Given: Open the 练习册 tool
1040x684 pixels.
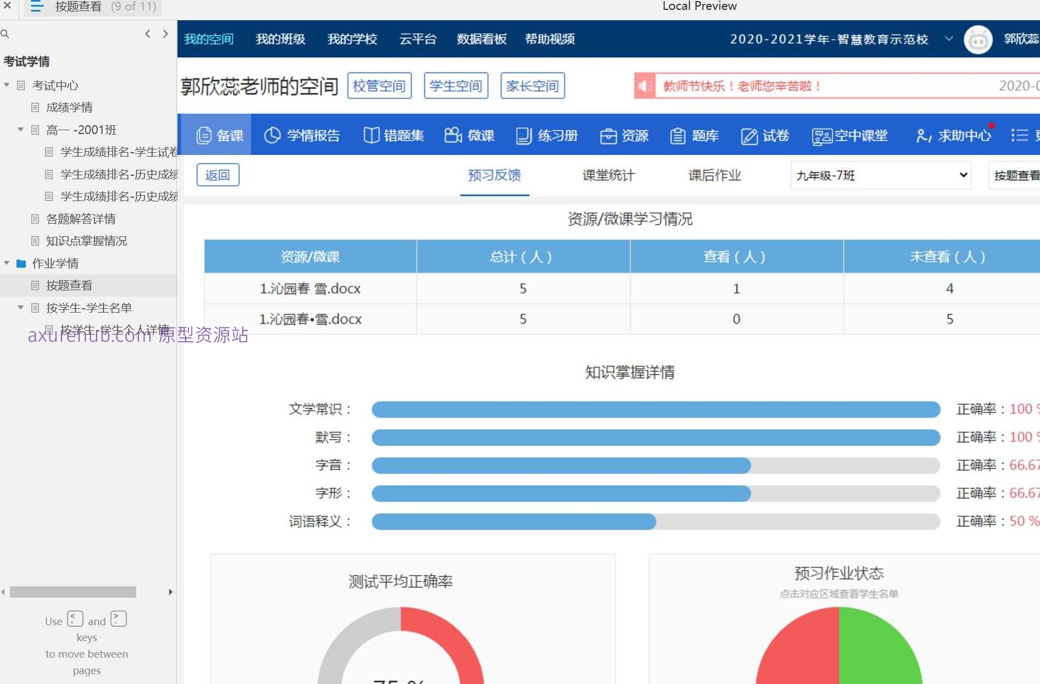Looking at the screenshot, I should tap(547, 135).
